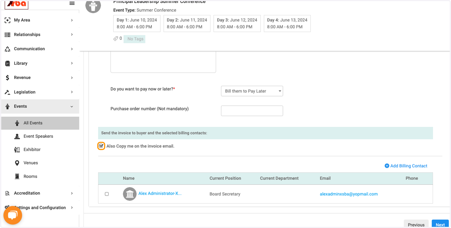Open Revenue menu
This screenshot has height=228, width=451.
(40, 78)
